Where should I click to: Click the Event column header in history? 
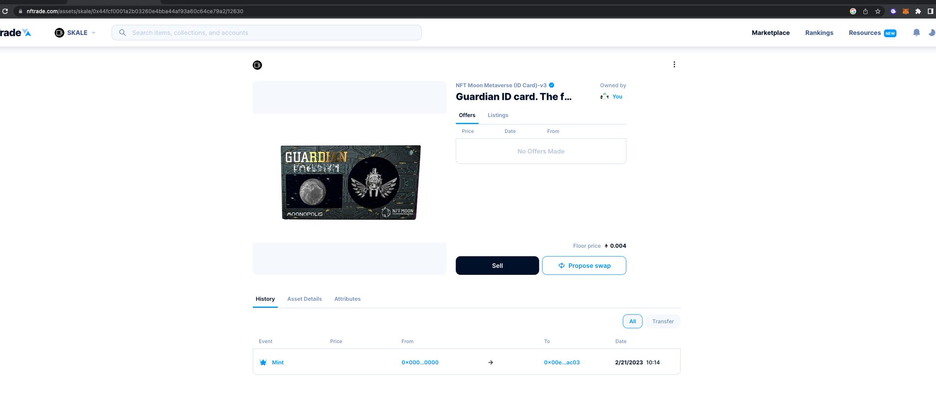click(265, 341)
